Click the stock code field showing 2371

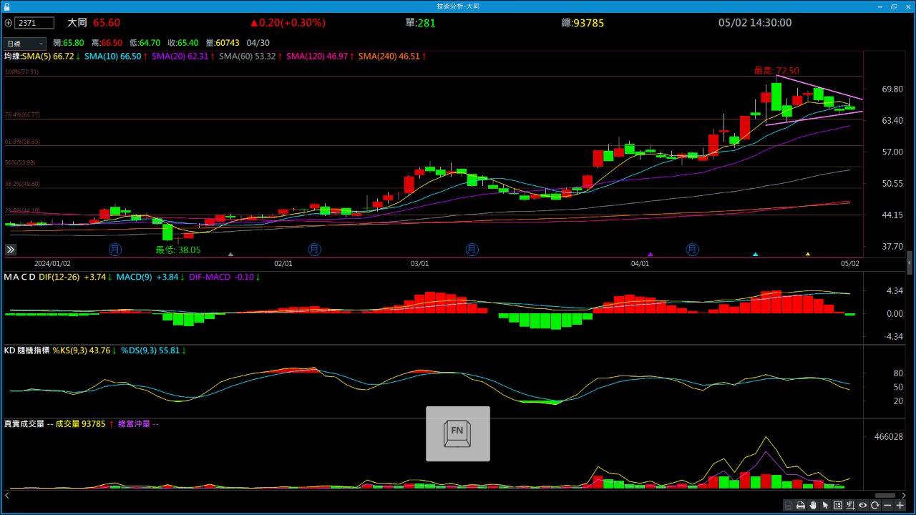click(x=34, y=23)
